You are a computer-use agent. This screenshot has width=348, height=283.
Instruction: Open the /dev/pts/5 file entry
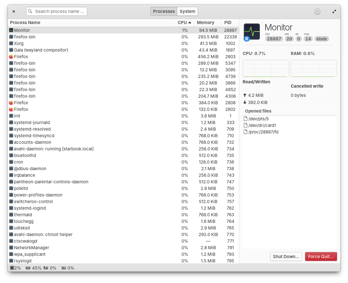tap(258, 119)
